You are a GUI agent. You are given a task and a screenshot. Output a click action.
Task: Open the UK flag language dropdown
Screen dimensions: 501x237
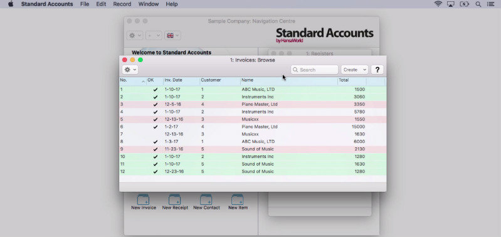173,36
